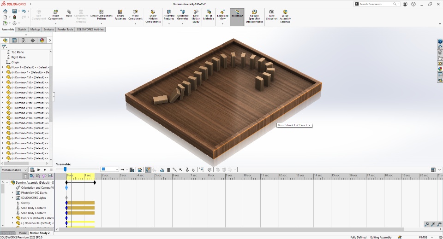Screen dimensions: 443x239
Task: Open Motion Study Properties gear
Action: pos(210,169)
